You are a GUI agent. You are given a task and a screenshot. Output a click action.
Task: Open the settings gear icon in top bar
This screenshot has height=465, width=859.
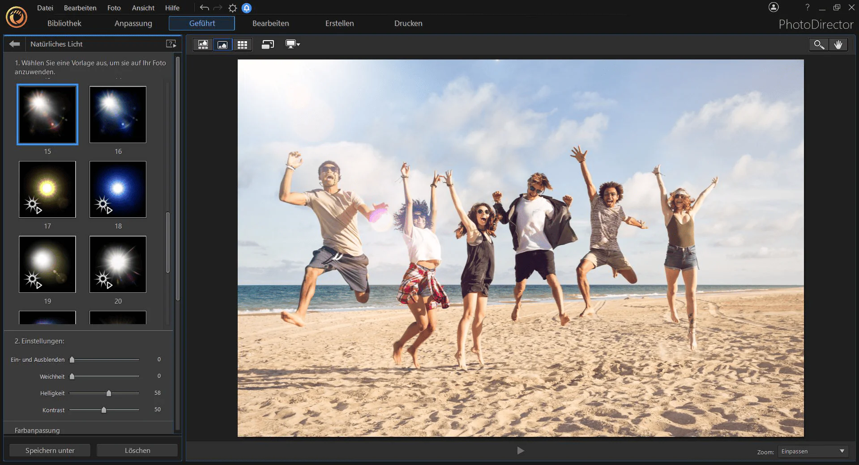pos(233,8)
